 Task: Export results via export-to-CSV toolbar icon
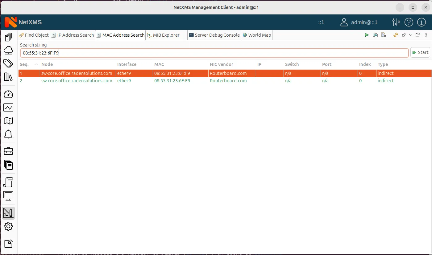point(384,35)
